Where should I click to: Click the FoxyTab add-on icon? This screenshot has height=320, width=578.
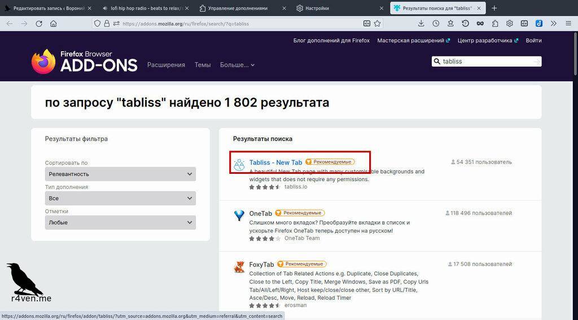click(239, 266)
